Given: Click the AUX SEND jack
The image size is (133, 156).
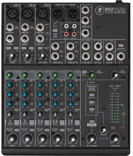Looking at the screenshot, I should (85, 33).
